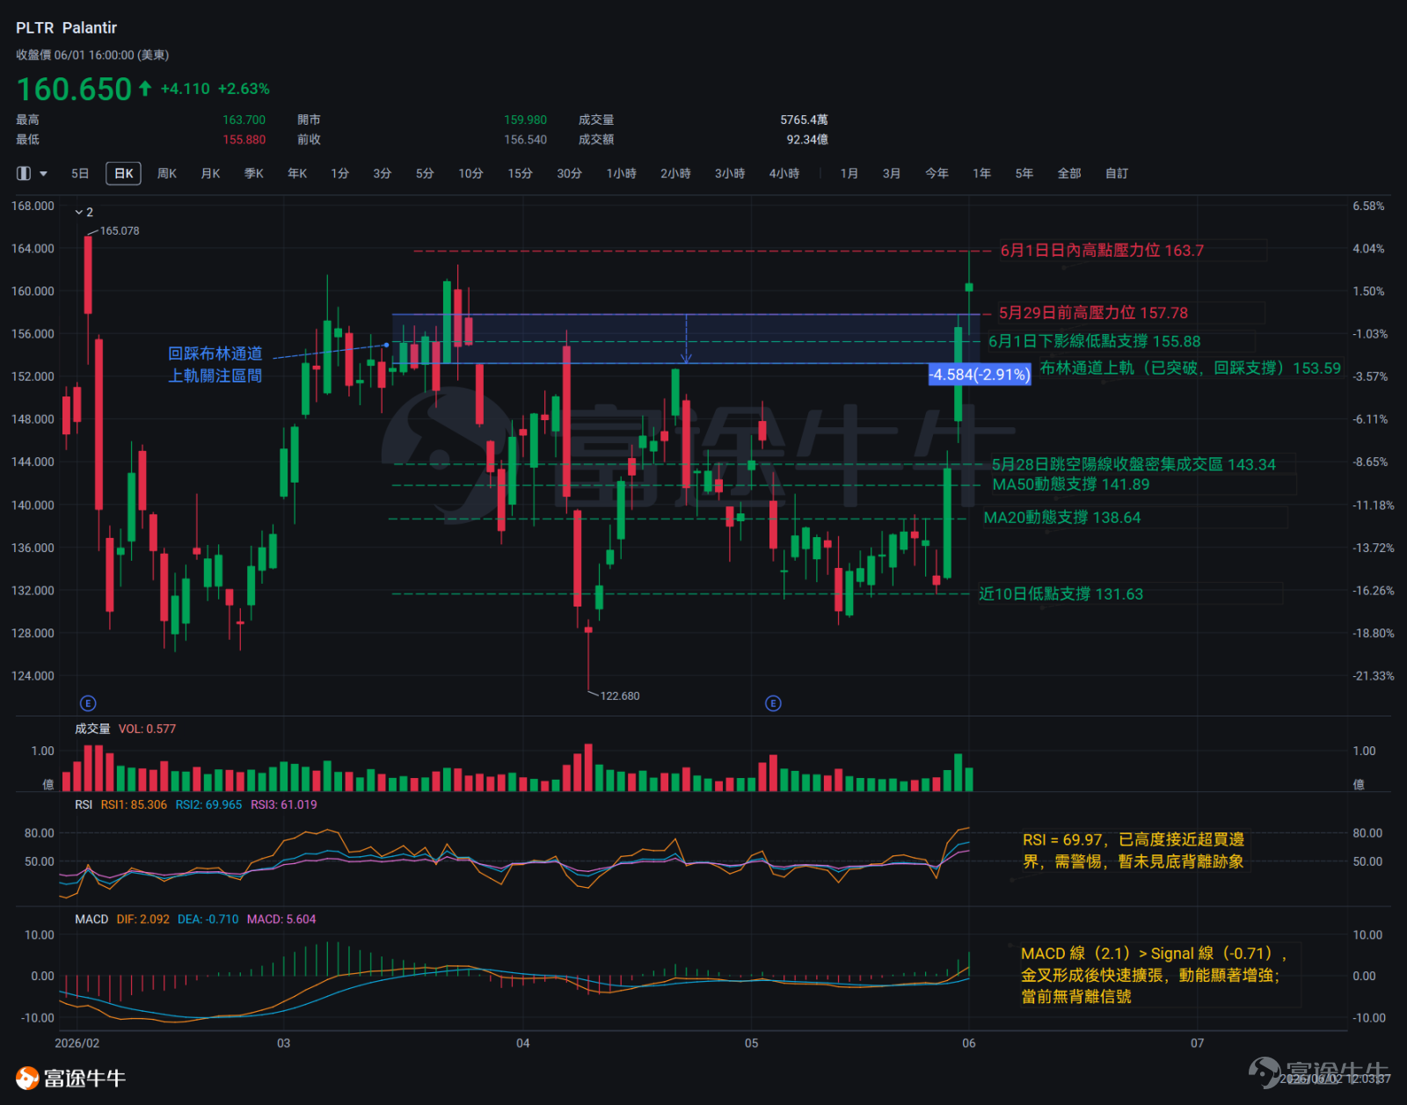Image resolution: width=1407 pixels, height=1105 pixels.
Task: Click the 富途牛牛 logo at bottom left
Action: (x=71, y=1078)
